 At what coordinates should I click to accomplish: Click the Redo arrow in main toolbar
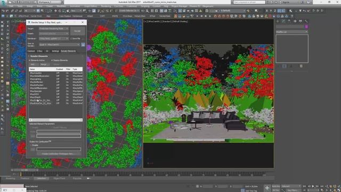(x=7, y=11)
